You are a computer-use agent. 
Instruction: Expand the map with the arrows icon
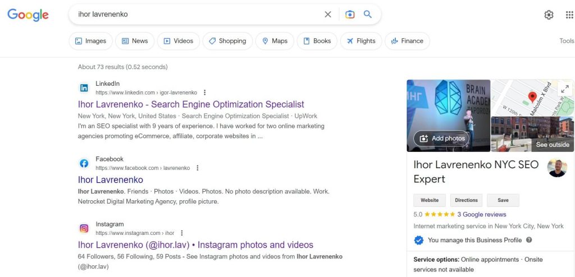click(x=565, y=89)
